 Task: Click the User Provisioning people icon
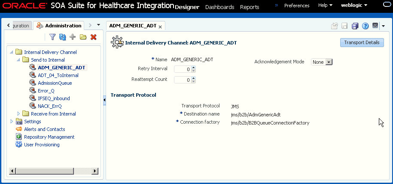(19, 144)
